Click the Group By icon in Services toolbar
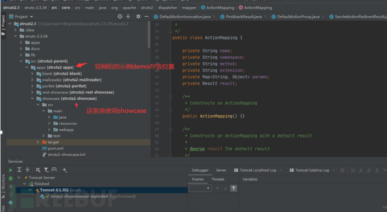Viewport: 387px width, 212px height. pyautogui.click(x=38, y=169)
